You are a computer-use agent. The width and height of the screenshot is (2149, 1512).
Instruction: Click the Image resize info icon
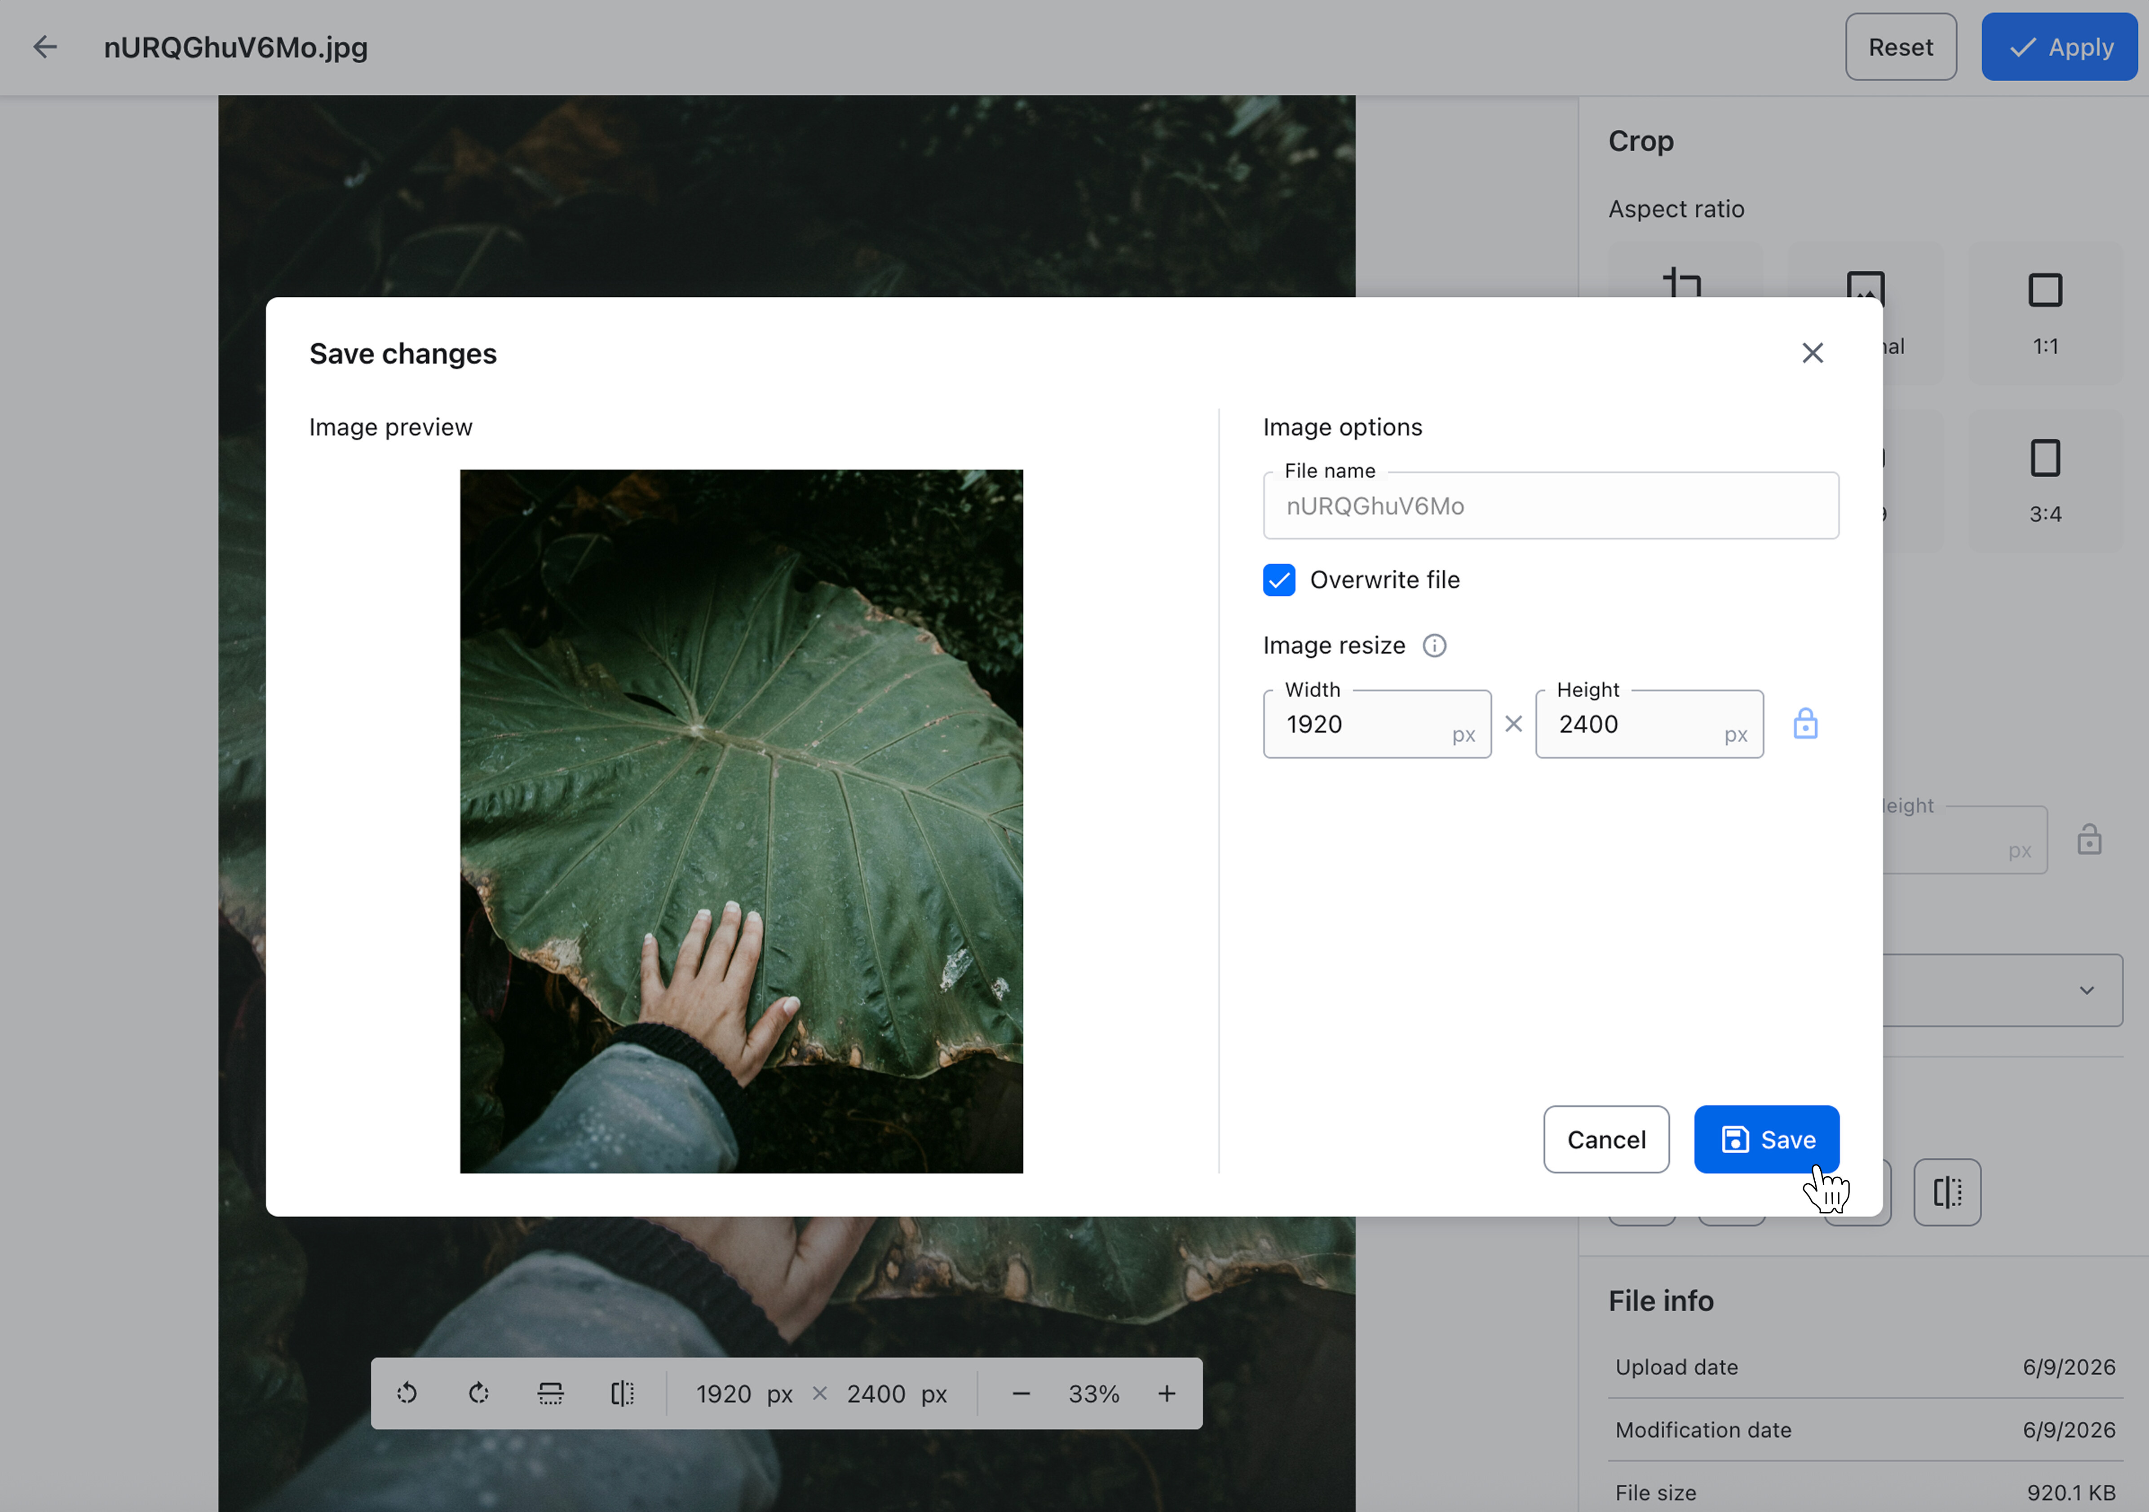point(1434,646)
